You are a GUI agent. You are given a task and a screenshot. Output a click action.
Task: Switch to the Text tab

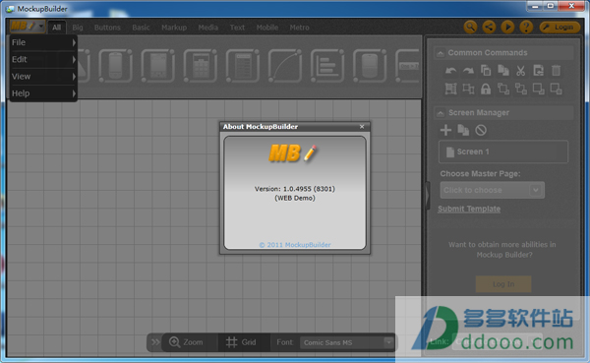(x=237, y=28)
